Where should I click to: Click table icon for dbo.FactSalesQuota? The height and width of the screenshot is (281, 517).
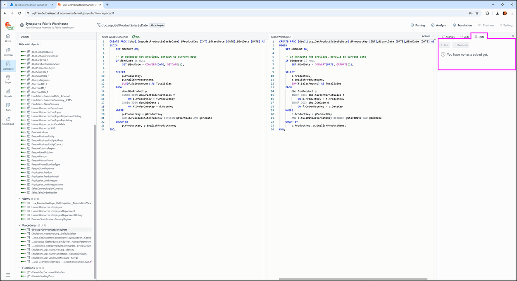[29, 52]
